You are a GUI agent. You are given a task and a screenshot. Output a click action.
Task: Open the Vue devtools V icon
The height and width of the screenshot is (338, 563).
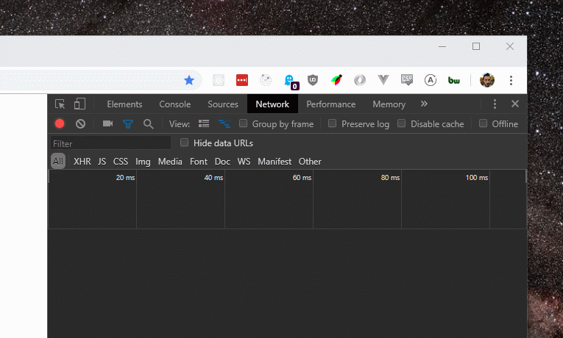coord(383,80)
